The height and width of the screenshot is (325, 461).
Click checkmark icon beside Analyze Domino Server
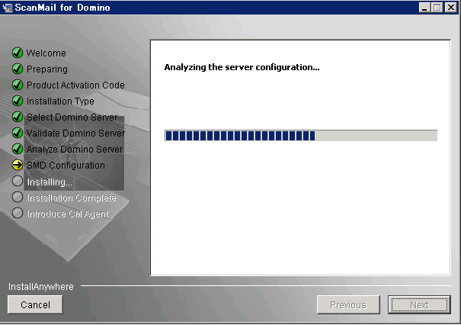18,150
